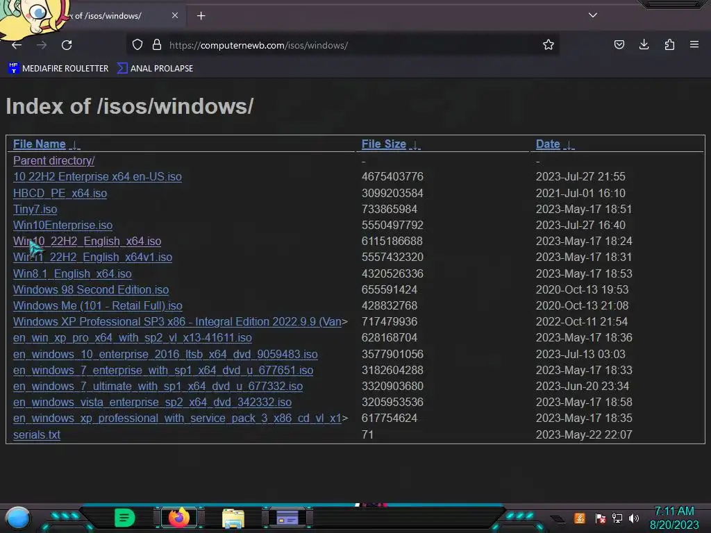
Task: Download Windows 98 Second Edition.iso
Action: coord(91,289)
